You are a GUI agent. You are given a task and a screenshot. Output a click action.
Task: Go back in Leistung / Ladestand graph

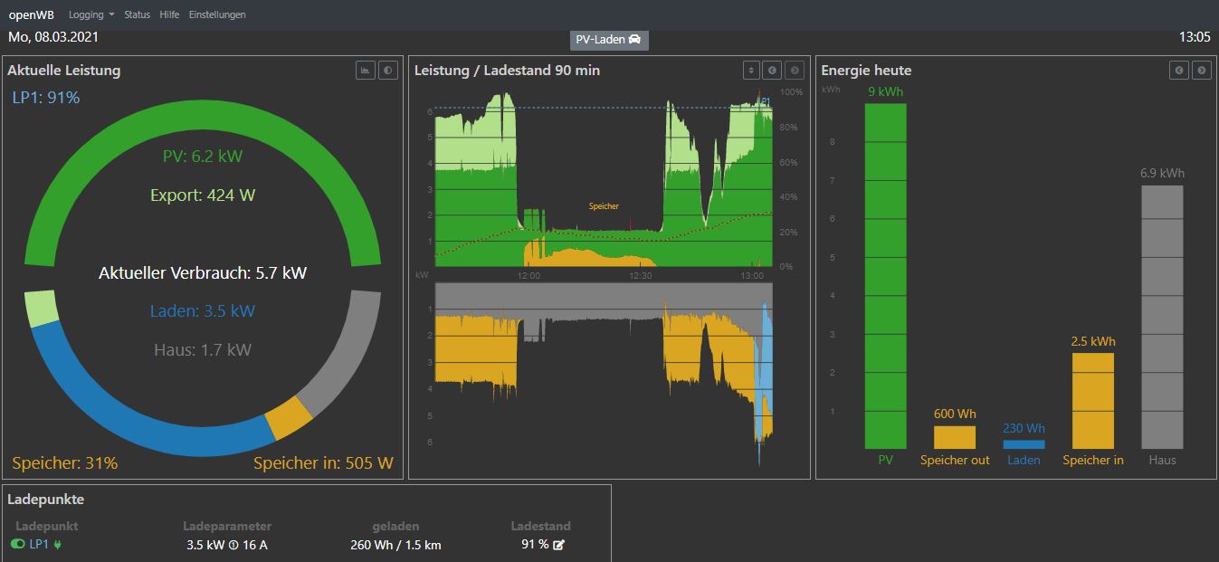(x=773, y=71)
